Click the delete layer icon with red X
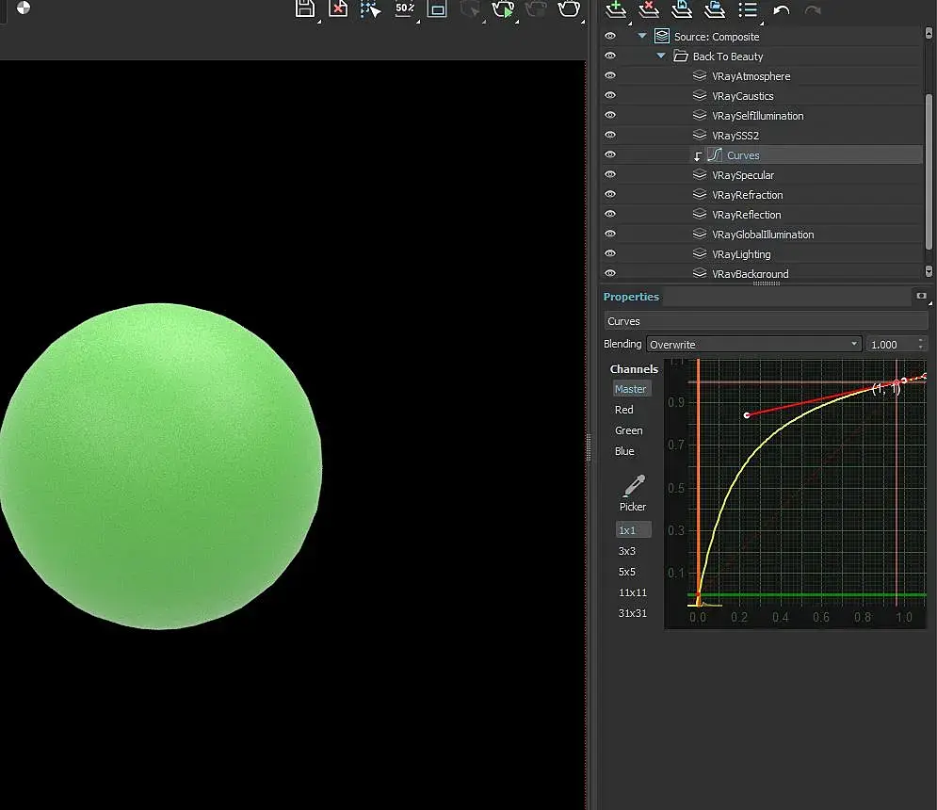Viewport: 937px width, 810px height. (x=649, y=9)
